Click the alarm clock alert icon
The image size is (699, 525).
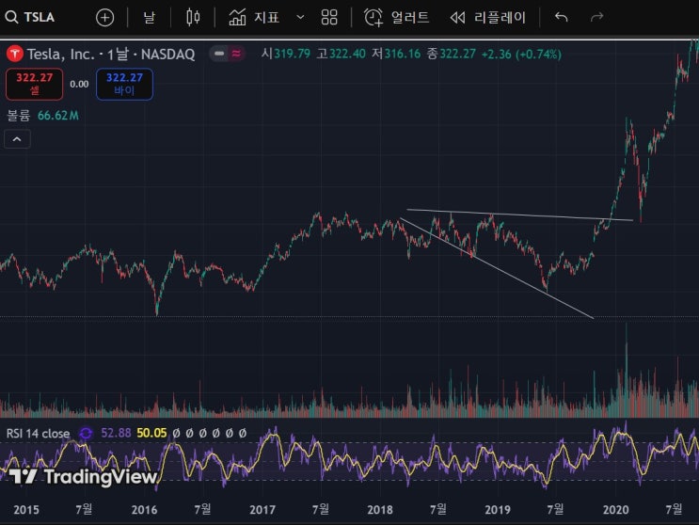[x=373, y=17]
